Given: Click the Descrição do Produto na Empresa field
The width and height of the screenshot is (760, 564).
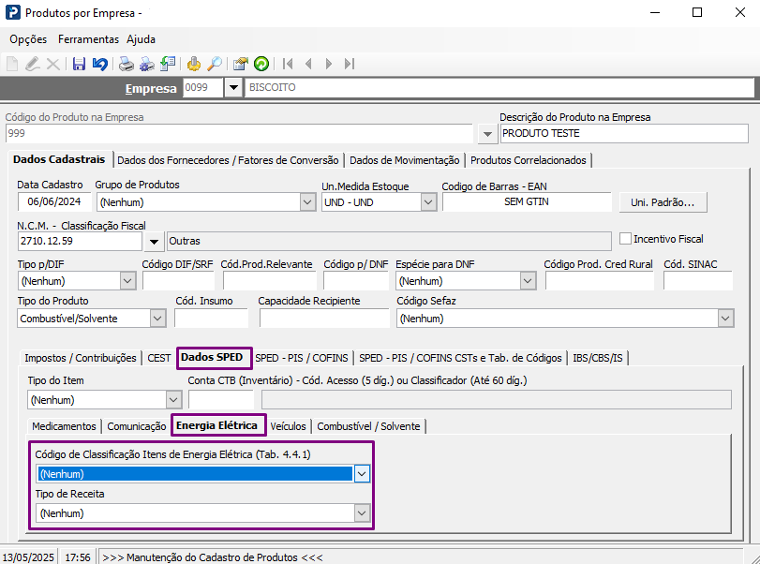Looking at the screenshot, I should (x=624, y=133).
